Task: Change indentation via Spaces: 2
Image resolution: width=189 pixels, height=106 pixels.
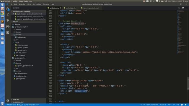Action: click(163, 105)
